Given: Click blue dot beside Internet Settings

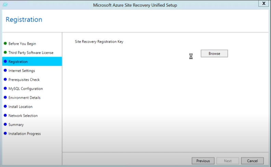Looking at the screenshot, I should [x=5, y=70].
